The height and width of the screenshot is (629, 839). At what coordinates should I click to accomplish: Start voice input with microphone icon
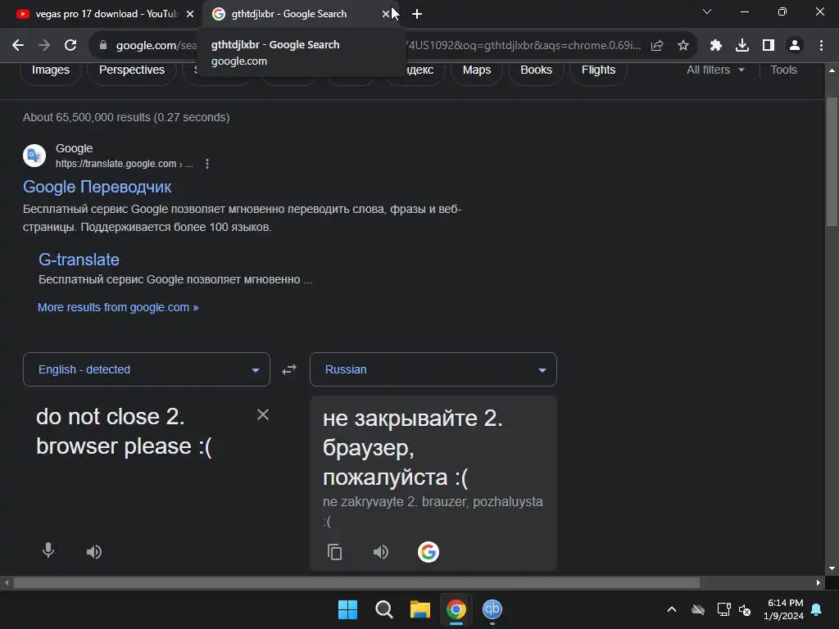(48, 550)
